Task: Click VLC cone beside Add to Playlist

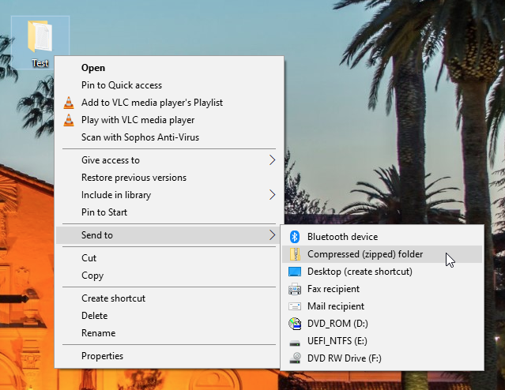Action: [69, 103]
